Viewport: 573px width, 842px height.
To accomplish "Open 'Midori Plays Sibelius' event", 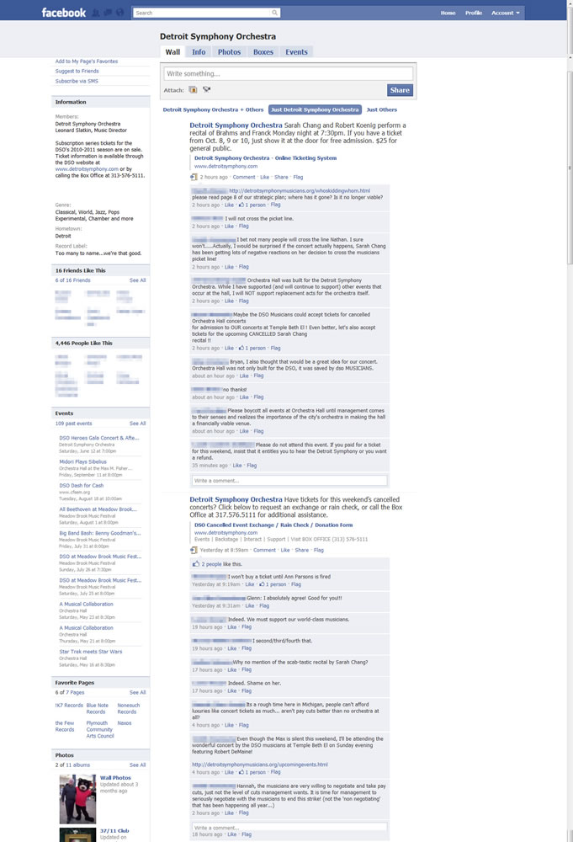I will coord(82,461).
